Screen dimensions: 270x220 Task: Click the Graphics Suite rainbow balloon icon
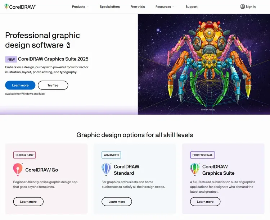(195, 170)
